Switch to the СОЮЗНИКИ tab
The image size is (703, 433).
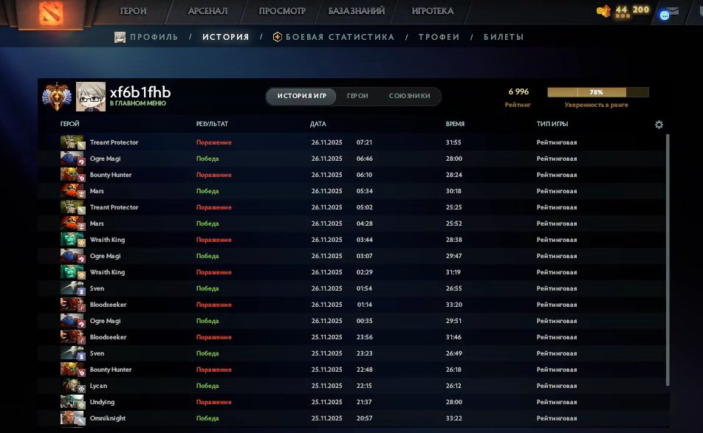[x=408, y=96]
